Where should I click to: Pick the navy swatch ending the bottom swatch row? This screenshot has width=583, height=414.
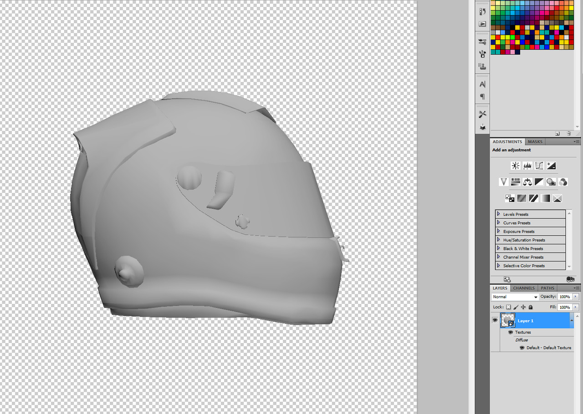(517, 52)
